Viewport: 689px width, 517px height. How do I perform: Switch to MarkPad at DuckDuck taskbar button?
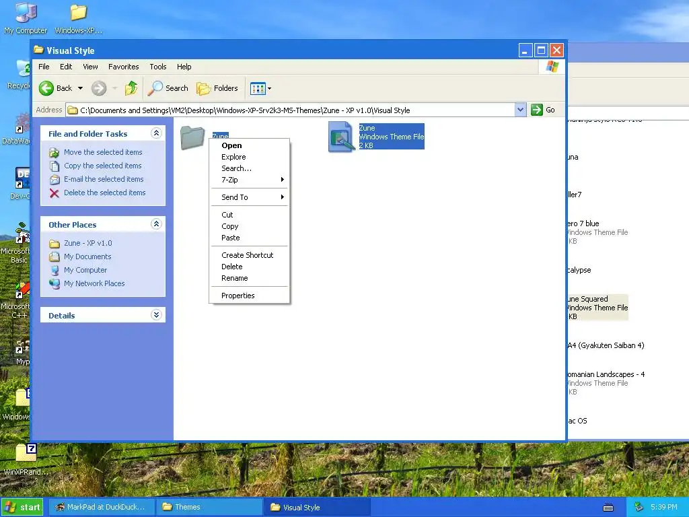pos(101,508)
